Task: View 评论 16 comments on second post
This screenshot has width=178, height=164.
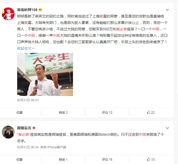Action: [107, 159]
